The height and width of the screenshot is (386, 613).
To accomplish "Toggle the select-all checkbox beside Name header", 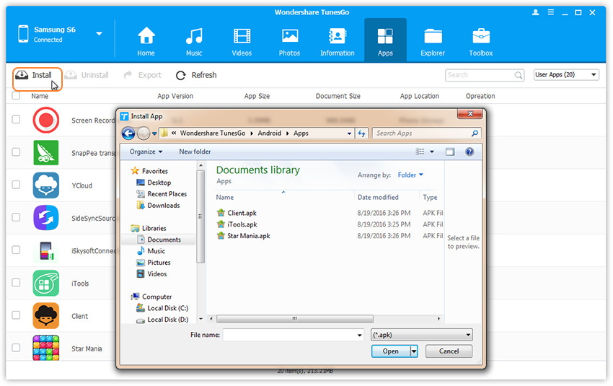I will click(16, 95).
